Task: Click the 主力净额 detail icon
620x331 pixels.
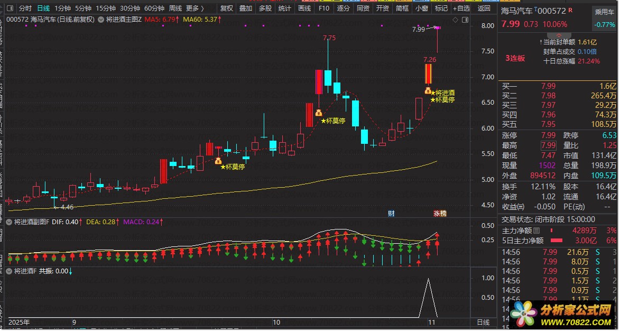Action: [x=536, y=231]
